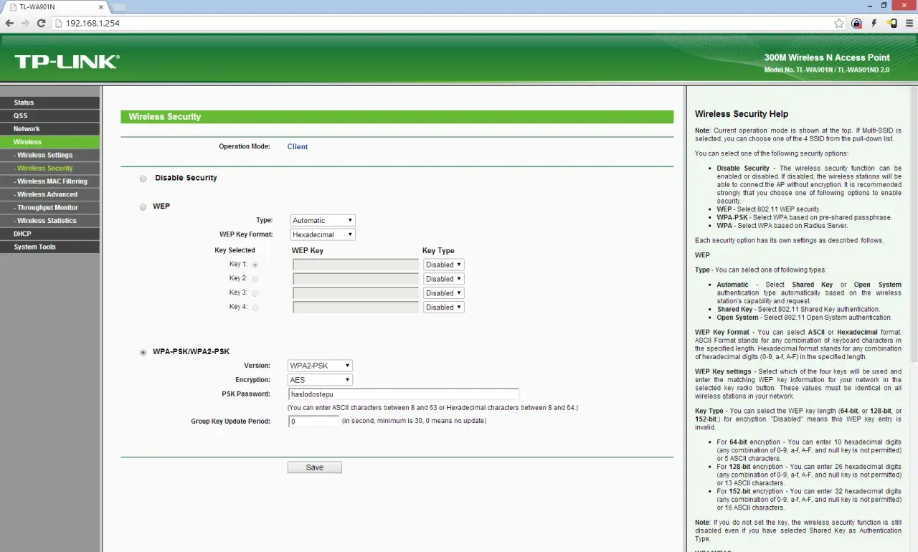The width and height of the screenshot is (918, 552).
Task: Open the DHCP menu item
Action: 50,234
